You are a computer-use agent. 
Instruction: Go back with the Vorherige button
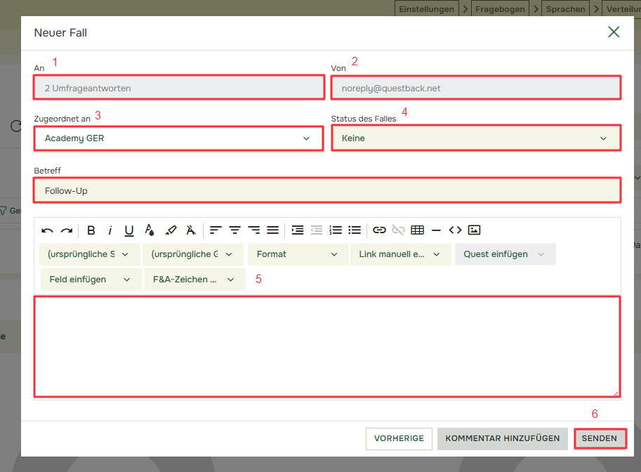coord(399,438)
